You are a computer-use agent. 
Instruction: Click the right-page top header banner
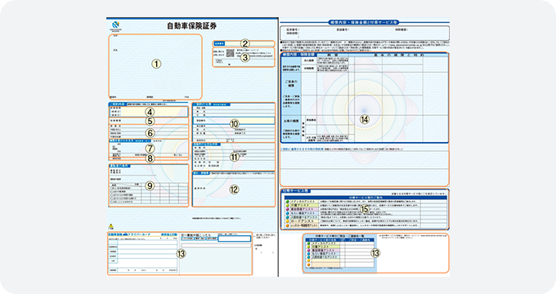click(364, 22)
